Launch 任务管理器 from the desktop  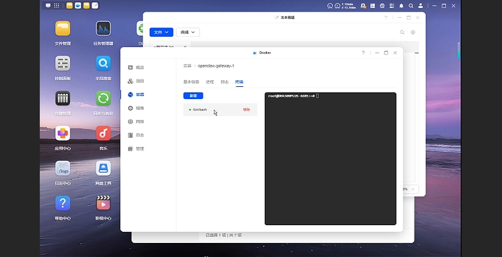103,29
